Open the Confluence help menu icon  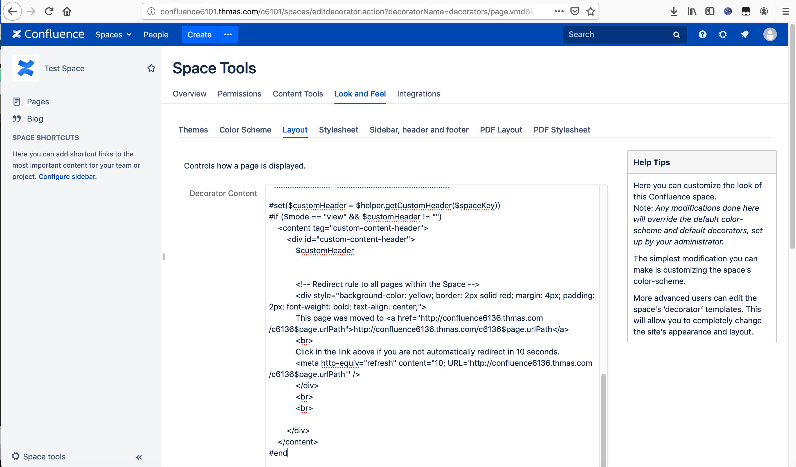[x=702, y=34]
